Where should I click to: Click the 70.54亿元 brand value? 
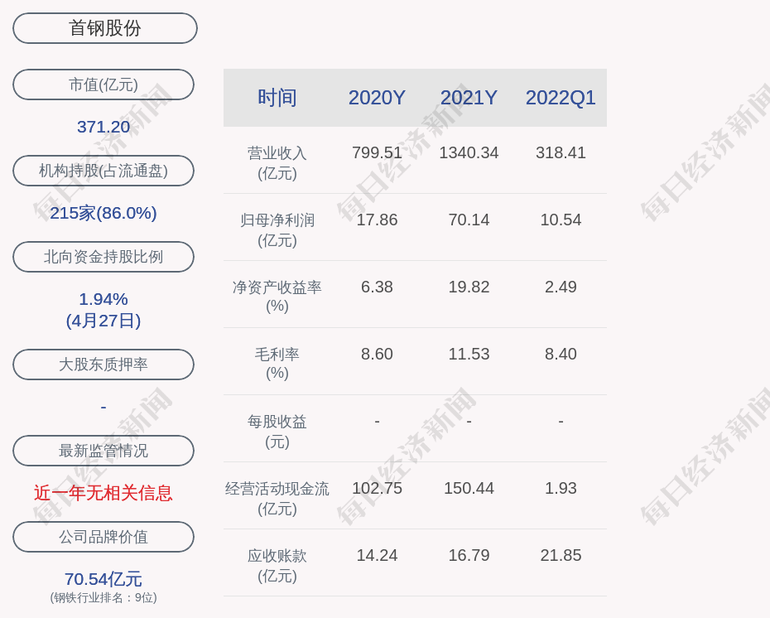(103, 579)
